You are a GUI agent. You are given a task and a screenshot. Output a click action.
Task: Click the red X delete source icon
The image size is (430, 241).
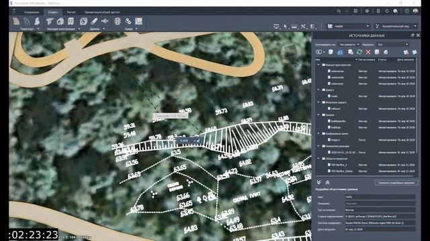(x=368, y=52)
